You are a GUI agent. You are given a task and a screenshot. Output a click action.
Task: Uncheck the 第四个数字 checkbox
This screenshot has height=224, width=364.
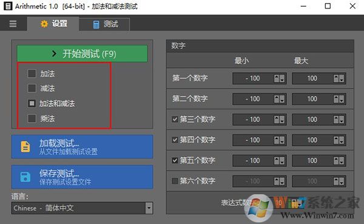(175, 140)
